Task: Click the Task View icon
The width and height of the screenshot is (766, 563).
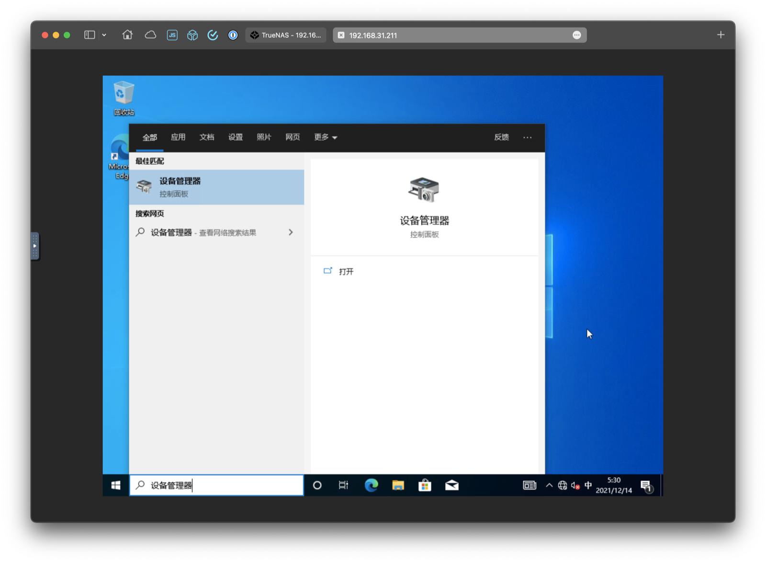Action: coord(343,485)
